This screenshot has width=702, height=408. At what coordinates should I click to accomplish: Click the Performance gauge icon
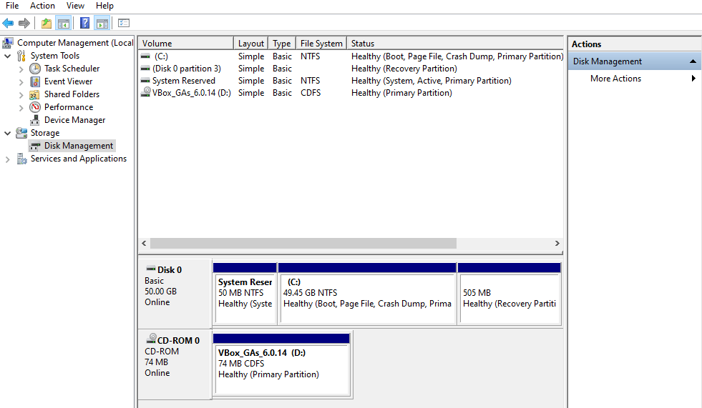35,107
